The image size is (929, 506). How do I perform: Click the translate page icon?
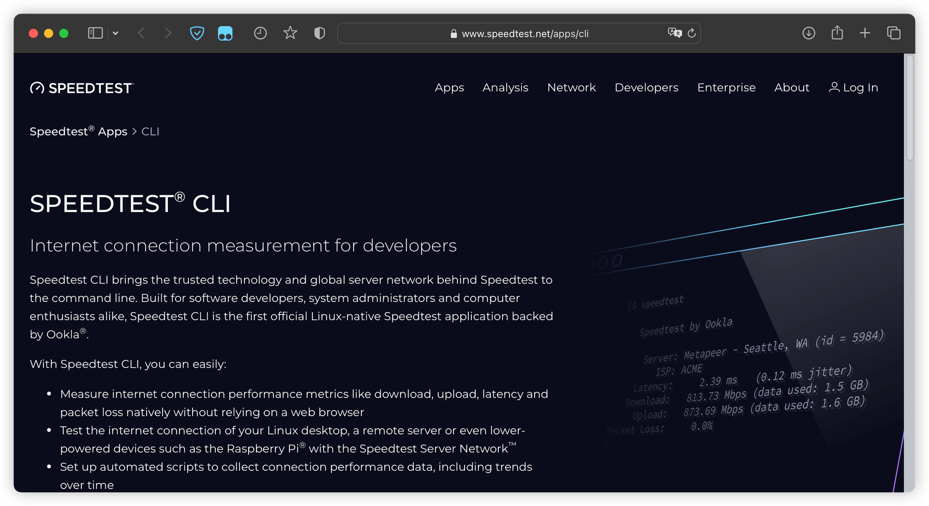click(x=674, y=33)
